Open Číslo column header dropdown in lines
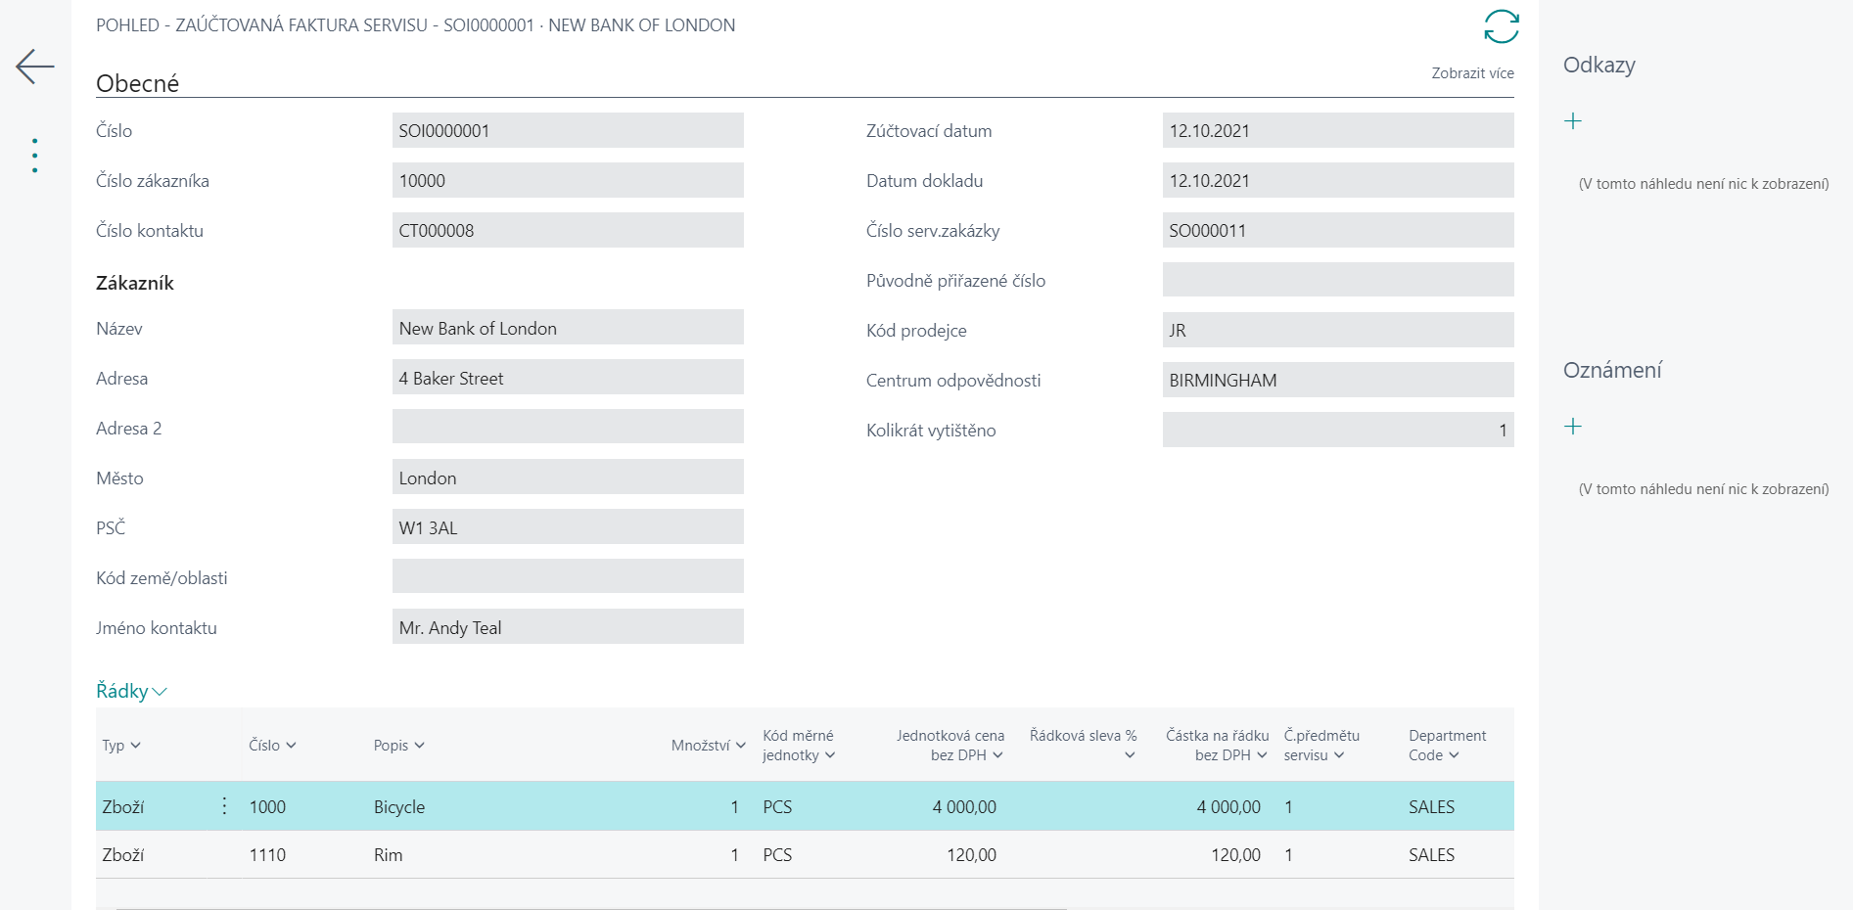 (272, 746)
